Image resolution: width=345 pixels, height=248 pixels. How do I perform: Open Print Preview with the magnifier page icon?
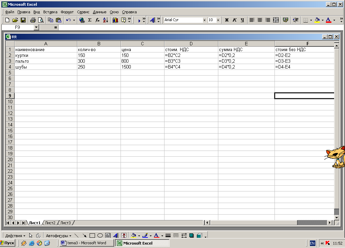[41, 20]
